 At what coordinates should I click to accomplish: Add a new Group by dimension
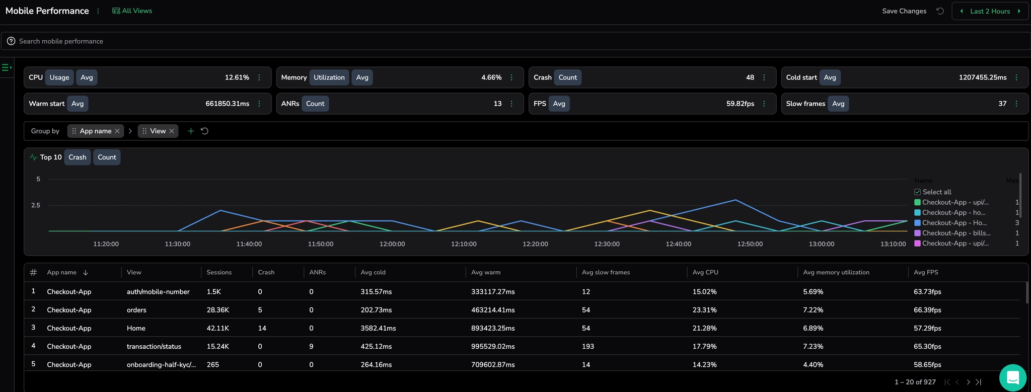[x=191, y=131]
